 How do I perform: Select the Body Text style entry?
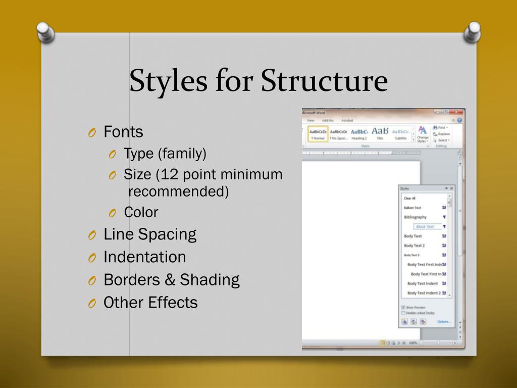[413, 236]
